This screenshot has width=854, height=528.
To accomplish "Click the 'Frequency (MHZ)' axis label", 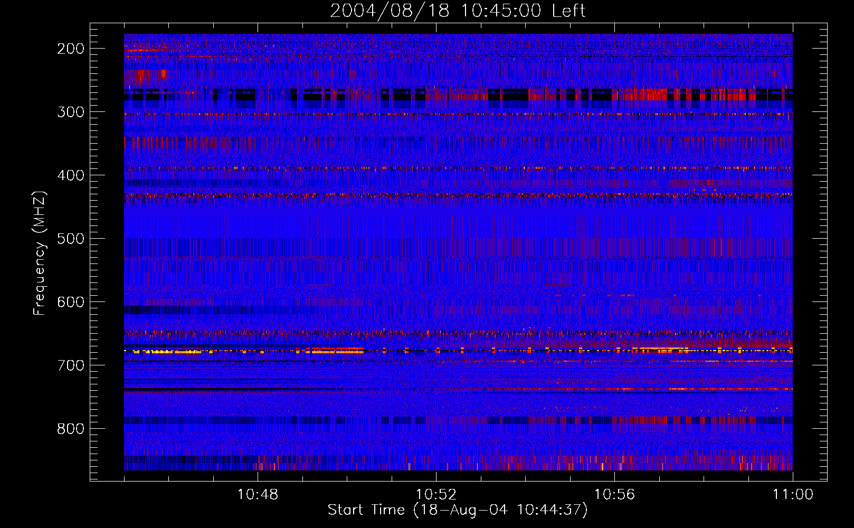I will coord(40,253).
